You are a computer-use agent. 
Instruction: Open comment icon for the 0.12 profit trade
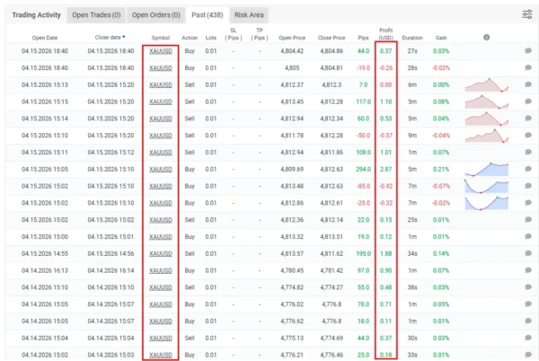[528, 236]
